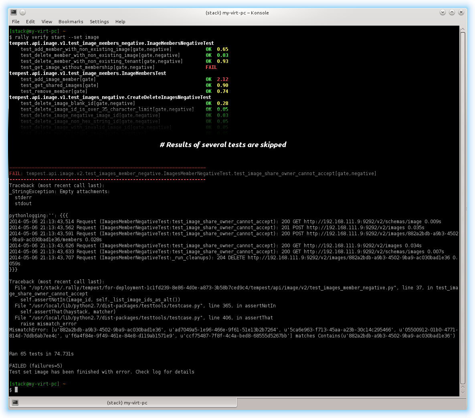Click the scrollbar up arrow
This screenshot has height=418, width=475.
(x=463, y=29)
